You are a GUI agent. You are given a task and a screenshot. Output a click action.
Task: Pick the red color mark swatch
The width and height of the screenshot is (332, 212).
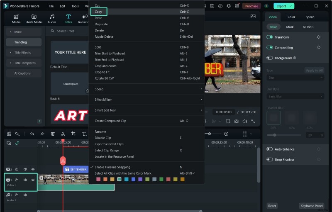coord(168,179)
